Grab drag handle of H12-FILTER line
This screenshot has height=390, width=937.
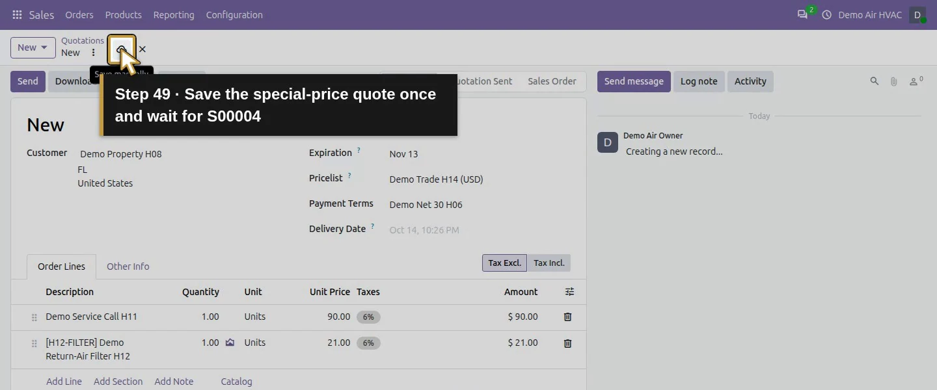coord(34,343)
